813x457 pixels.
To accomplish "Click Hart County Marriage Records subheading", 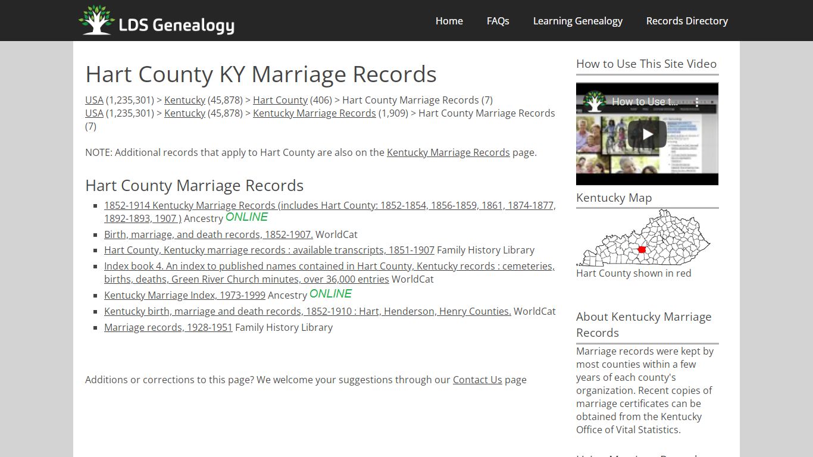I will (194, 186).
